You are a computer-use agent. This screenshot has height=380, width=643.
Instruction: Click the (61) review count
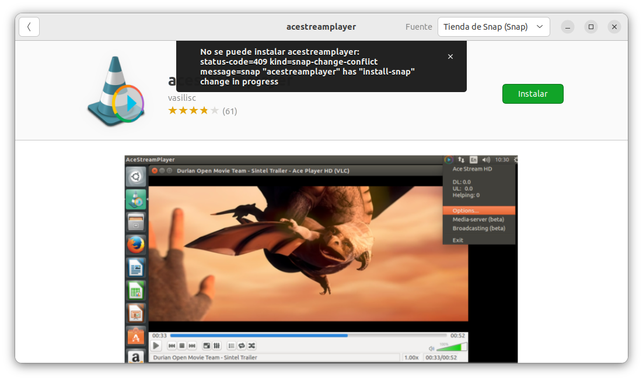[x=230, y=111]
